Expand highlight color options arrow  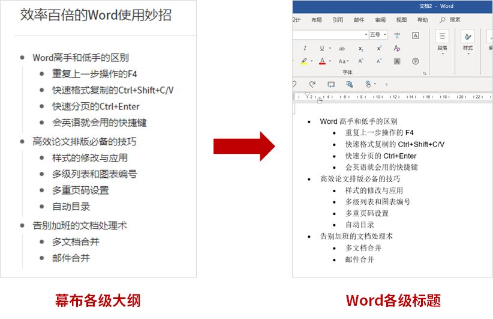click(x=312, y=61)
